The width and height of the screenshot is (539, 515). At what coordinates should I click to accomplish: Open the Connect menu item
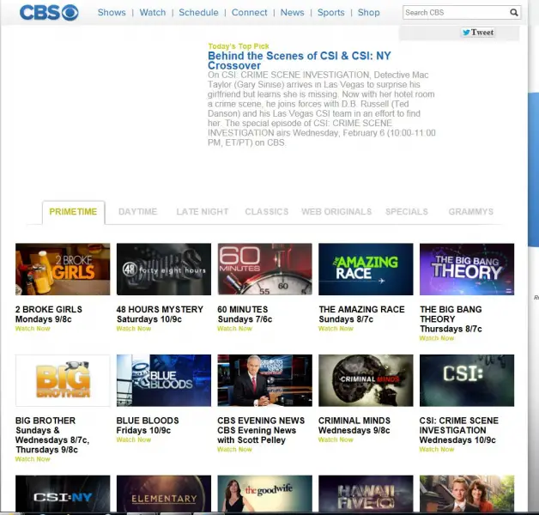(249, 12)
